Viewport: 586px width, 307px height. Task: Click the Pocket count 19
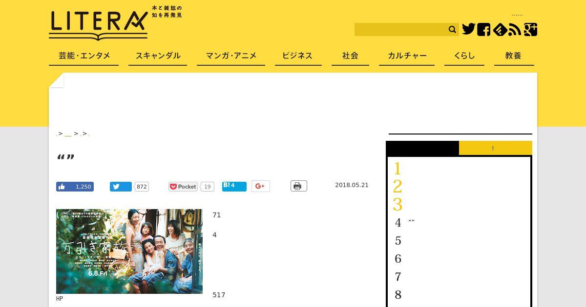point(208,187)
